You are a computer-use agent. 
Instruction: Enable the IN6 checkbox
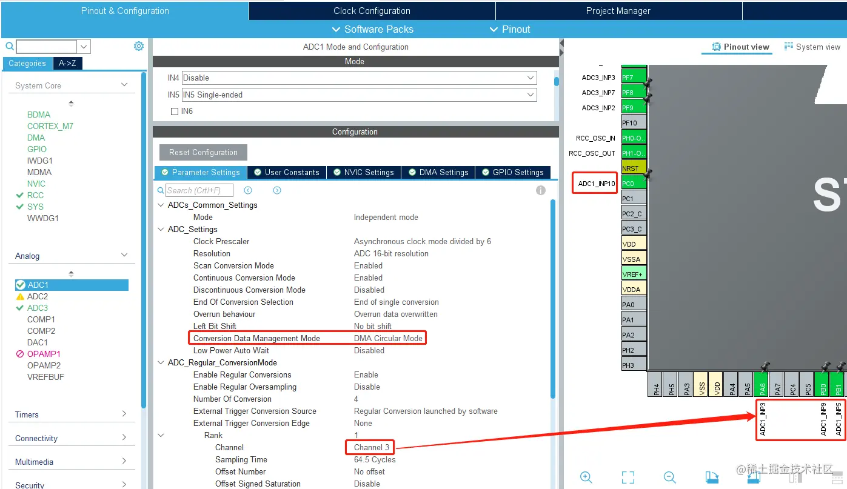[x=175, y=111]
